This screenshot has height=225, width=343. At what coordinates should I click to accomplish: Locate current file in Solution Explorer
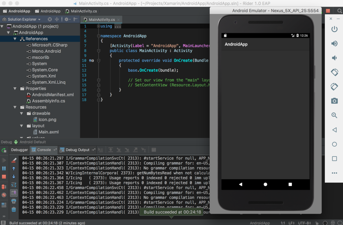point(50,19)
